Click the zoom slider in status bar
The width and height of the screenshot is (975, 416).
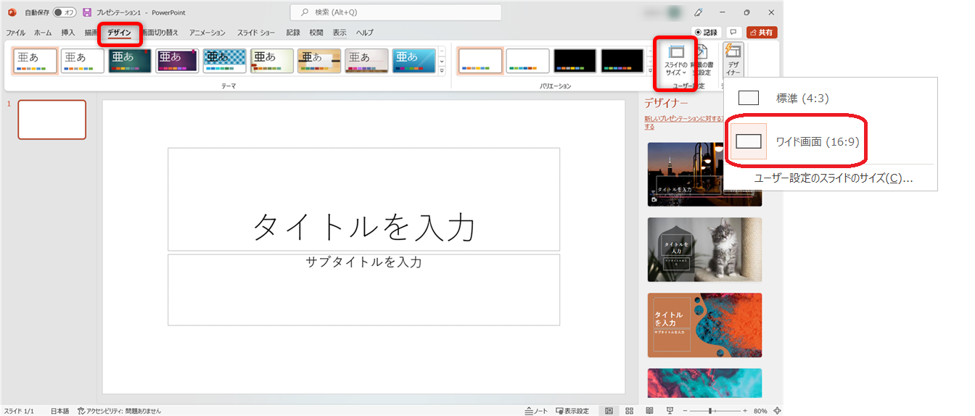tap(711, 411)
